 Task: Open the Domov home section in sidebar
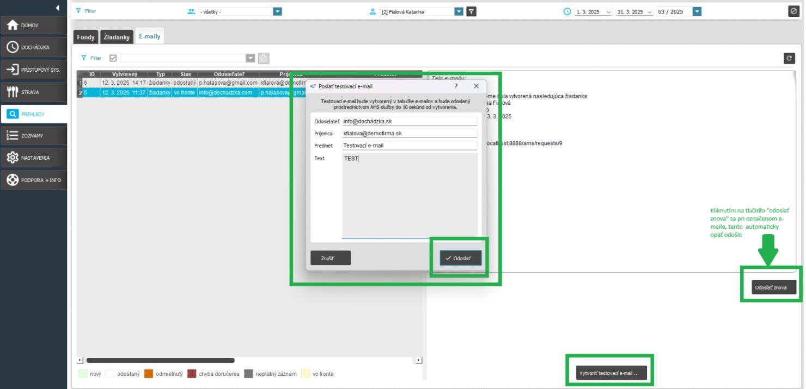pyautogui.click(x=34, y=25)
